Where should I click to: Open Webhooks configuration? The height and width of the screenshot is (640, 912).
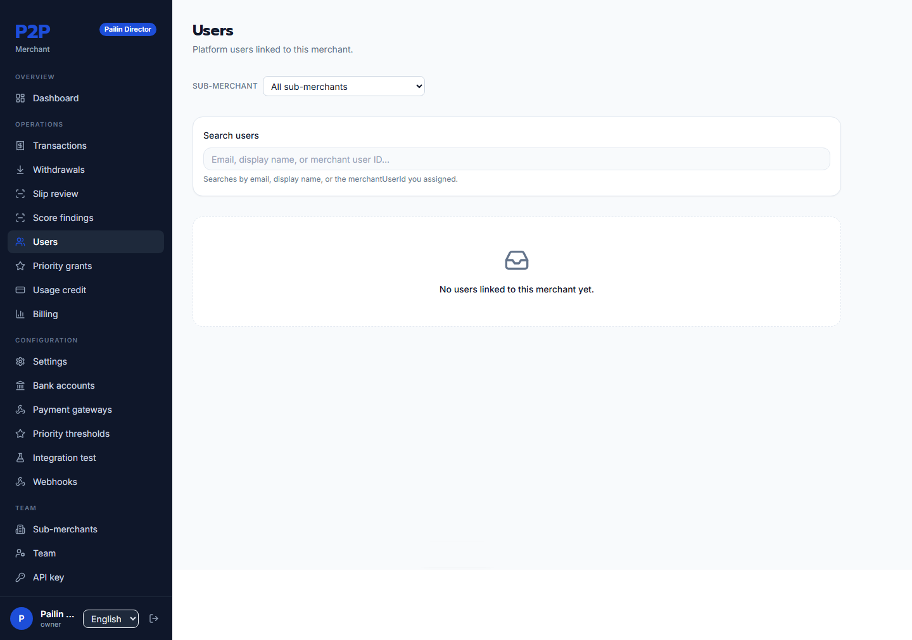pyautogui.click(x=85, y=482)
